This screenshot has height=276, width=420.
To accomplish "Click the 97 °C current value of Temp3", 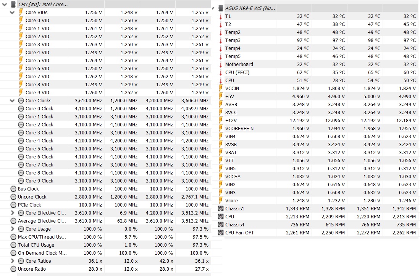I will [x=303, y=40].
